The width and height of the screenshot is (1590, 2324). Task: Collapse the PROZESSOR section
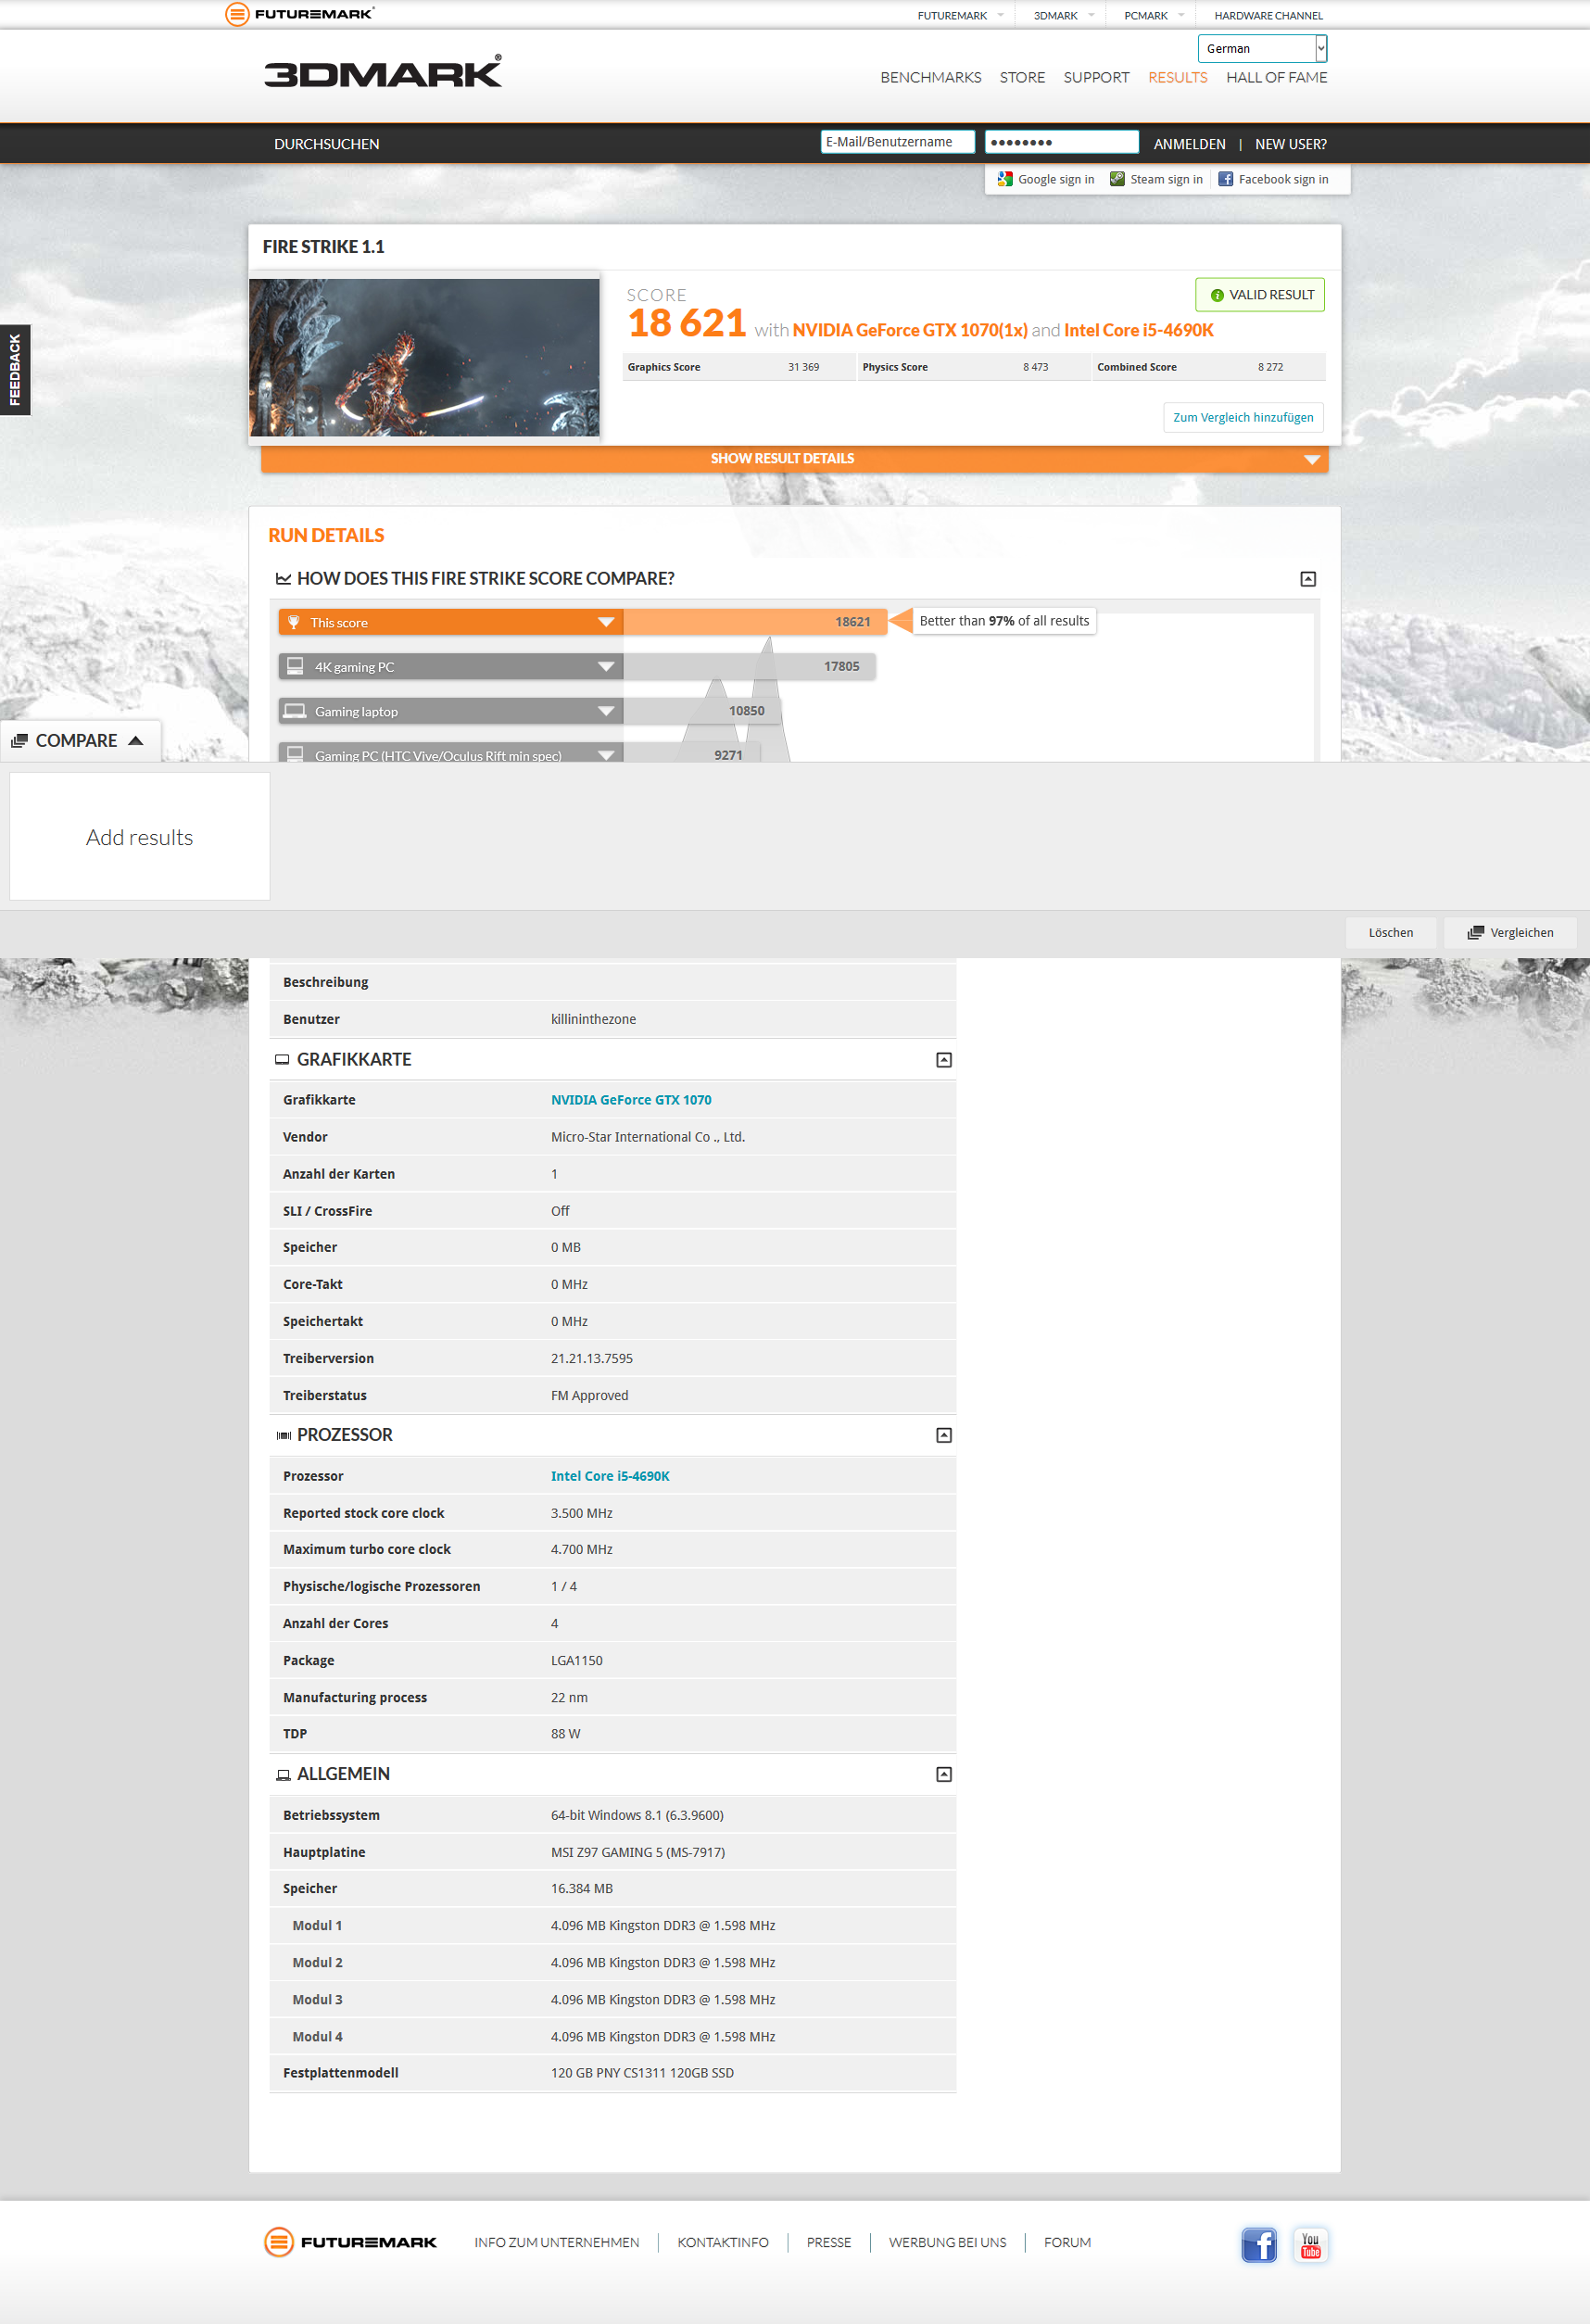pos(943,1435)
